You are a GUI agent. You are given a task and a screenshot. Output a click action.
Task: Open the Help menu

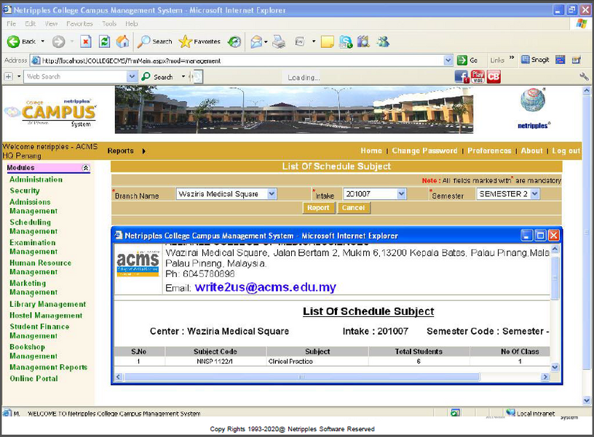(x=132, y=24)
